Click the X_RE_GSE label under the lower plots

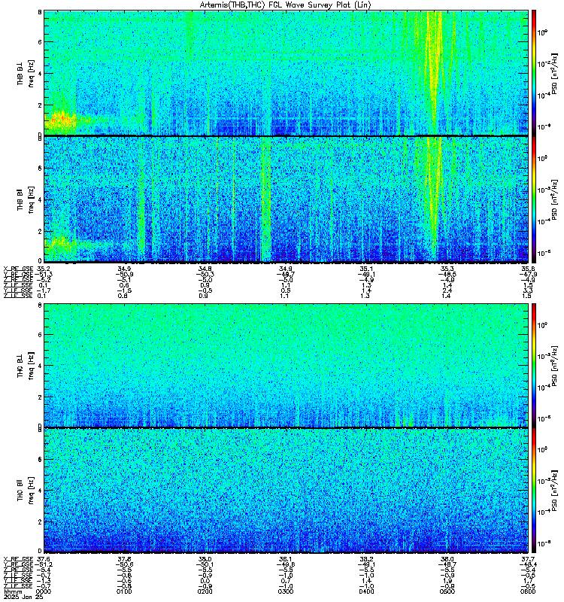click(x=17, y=560)
